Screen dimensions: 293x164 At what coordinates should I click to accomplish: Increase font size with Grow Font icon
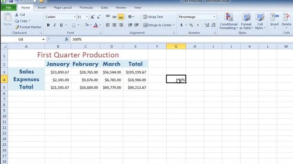[x=92, y=17]
